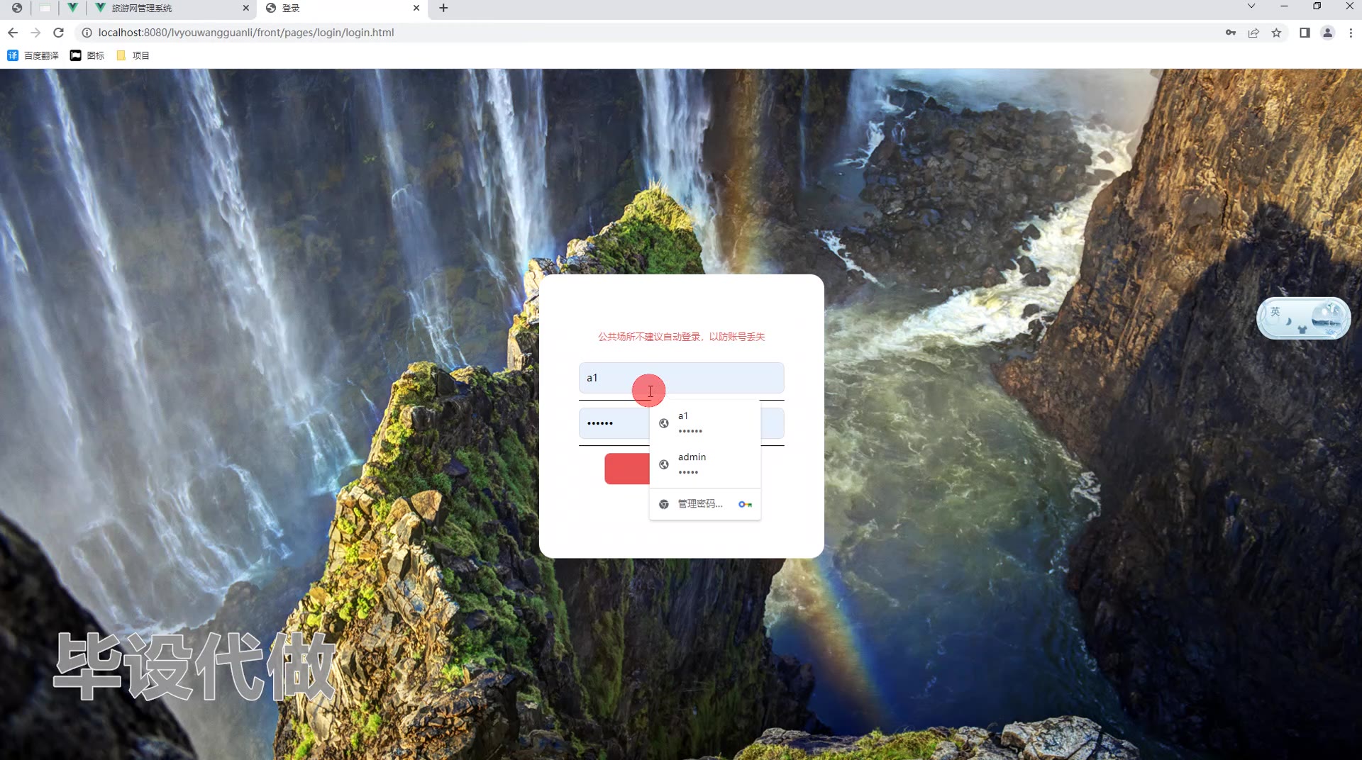The image size is (1362, 760).
Task: Open the 百度翻译 bookmark
Action: (x=33, y=55)
